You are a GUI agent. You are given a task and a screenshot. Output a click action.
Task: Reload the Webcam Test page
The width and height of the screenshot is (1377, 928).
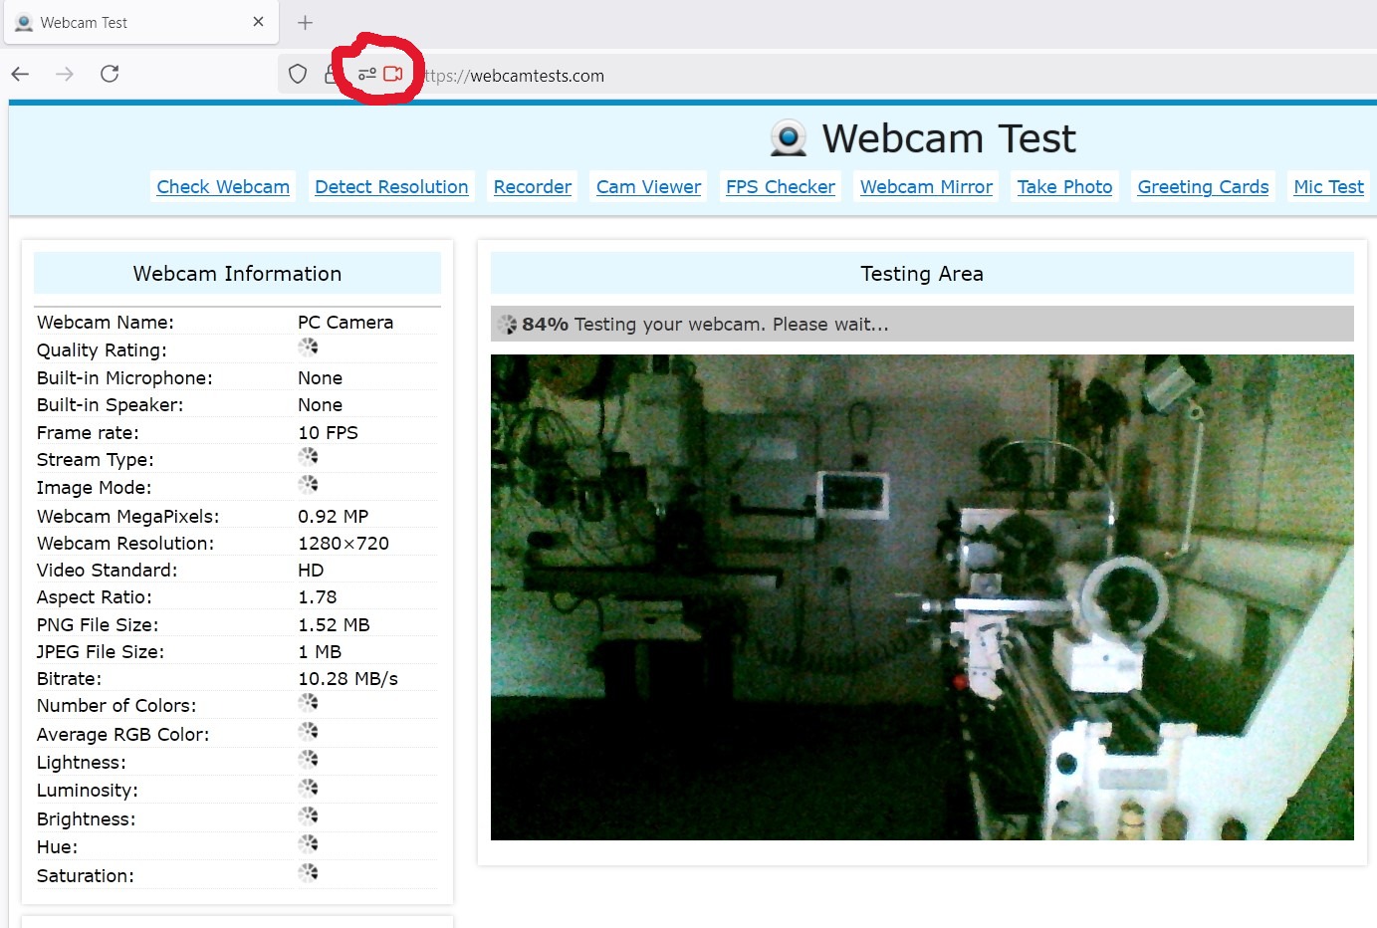(x=110, y=74)
